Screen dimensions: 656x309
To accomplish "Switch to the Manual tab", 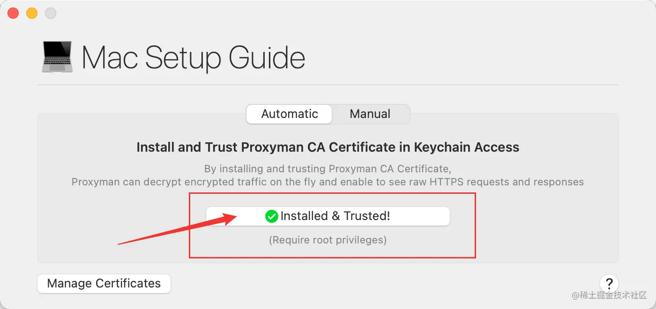I will [x=370, y=114].
